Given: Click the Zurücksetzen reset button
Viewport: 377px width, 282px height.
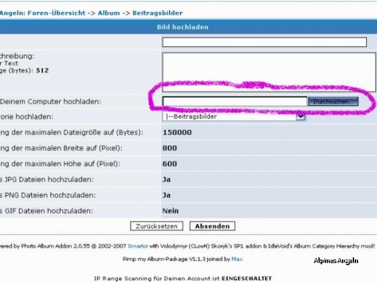Looking at the screenshot, I should (x=156, y=226).
